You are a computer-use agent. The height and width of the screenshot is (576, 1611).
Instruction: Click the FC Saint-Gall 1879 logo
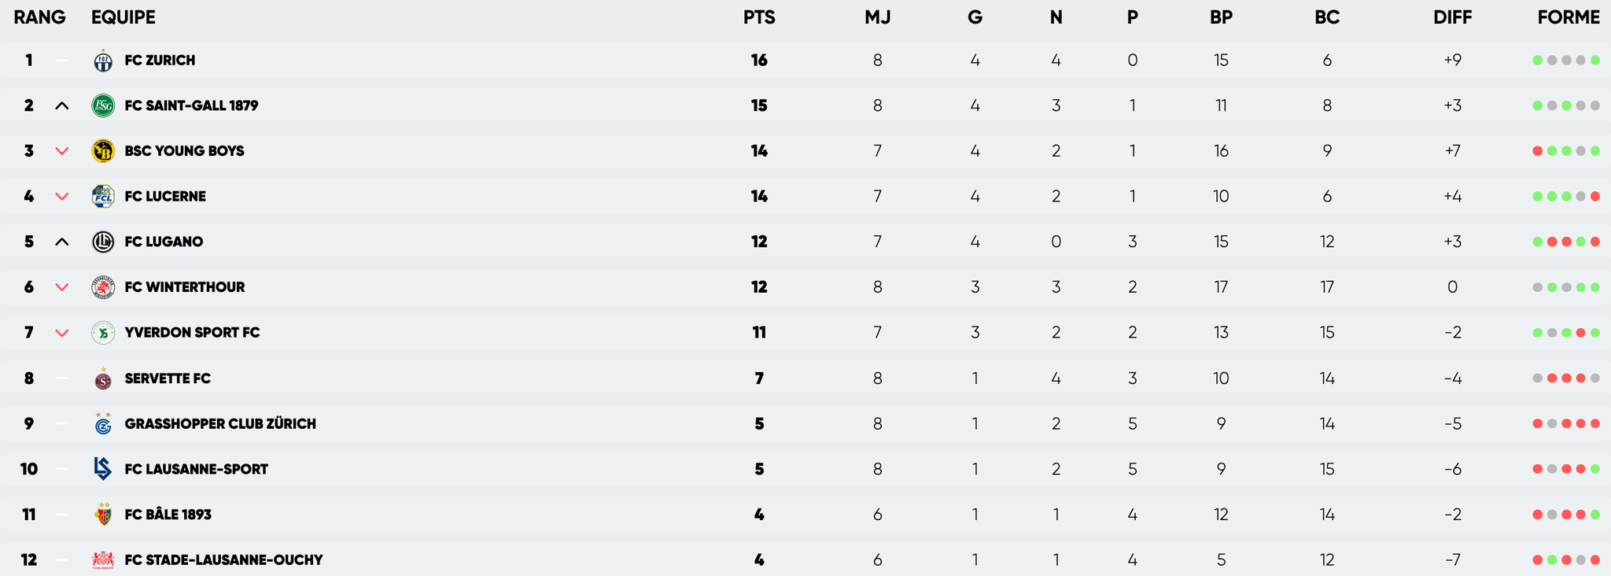pos(103,105)
